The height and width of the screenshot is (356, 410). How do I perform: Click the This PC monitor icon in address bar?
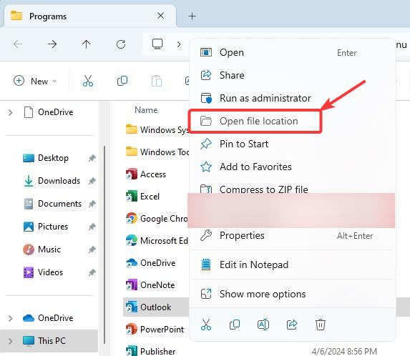coord(157,44)
